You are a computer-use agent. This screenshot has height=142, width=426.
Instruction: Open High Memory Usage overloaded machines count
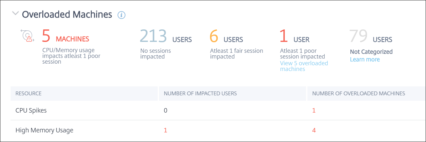tap(314, 130)
